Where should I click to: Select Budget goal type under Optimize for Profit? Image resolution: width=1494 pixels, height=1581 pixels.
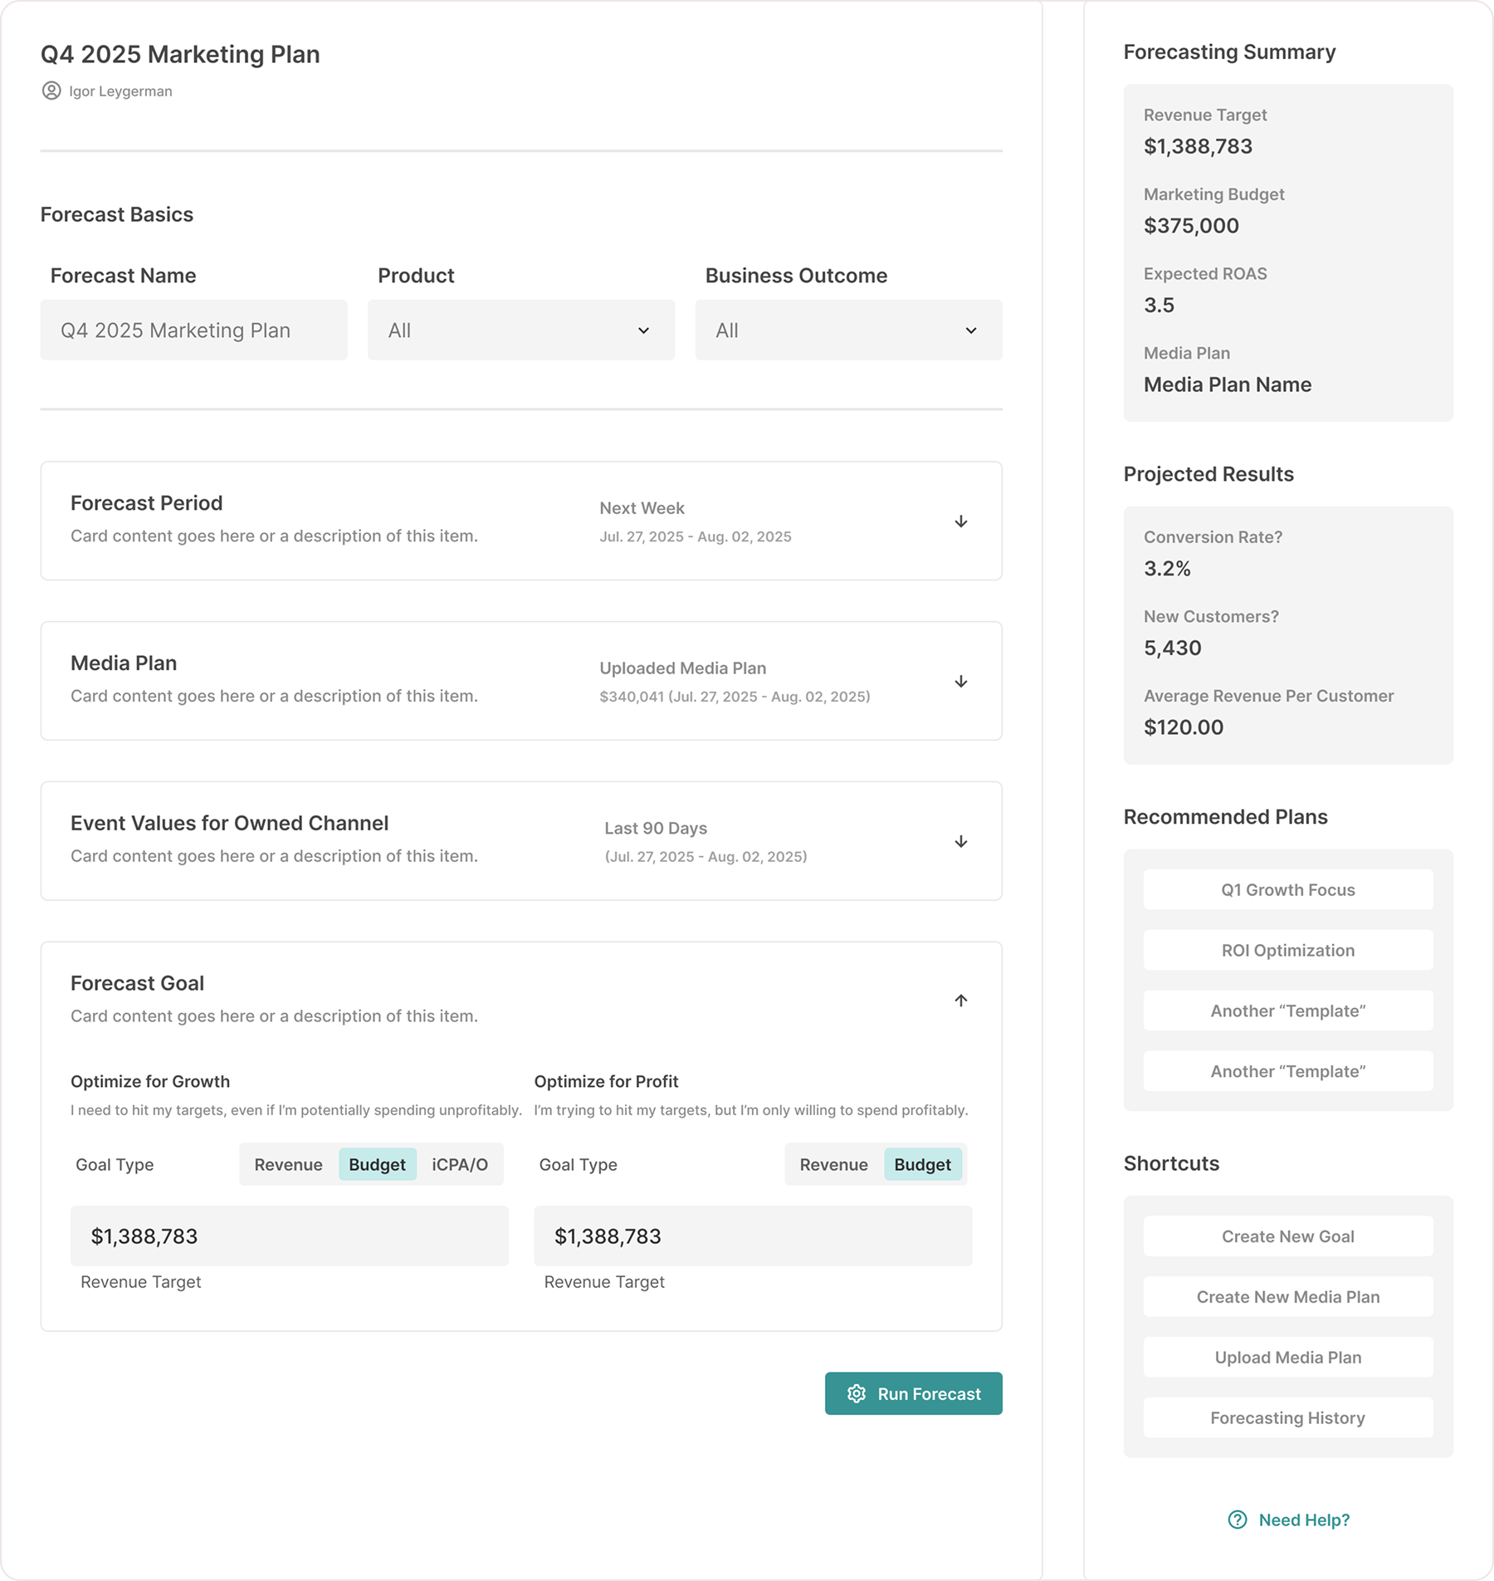coord(922,1164)
